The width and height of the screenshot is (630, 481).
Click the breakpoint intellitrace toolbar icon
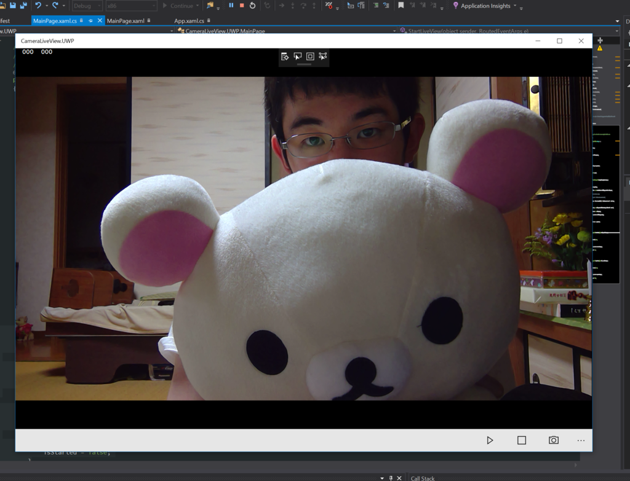(329, 5)
